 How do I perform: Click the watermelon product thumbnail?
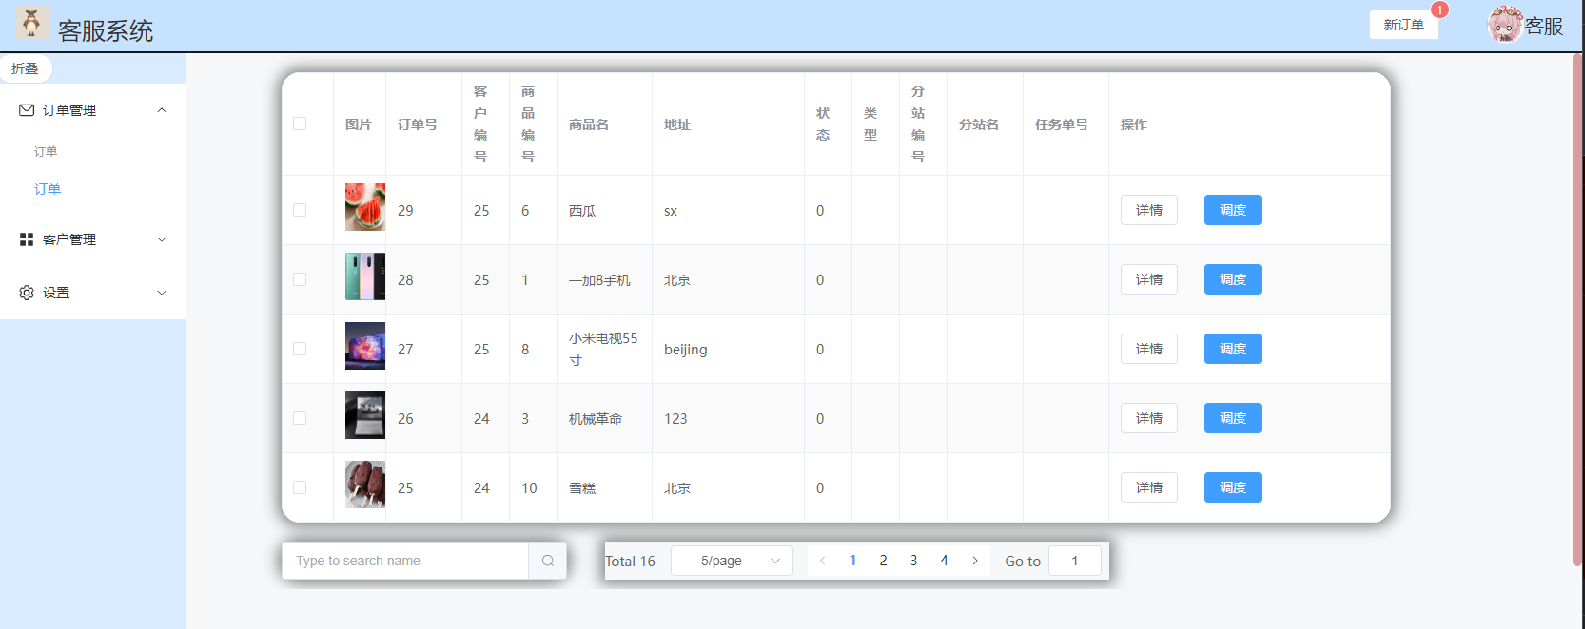tap(365, 207)
